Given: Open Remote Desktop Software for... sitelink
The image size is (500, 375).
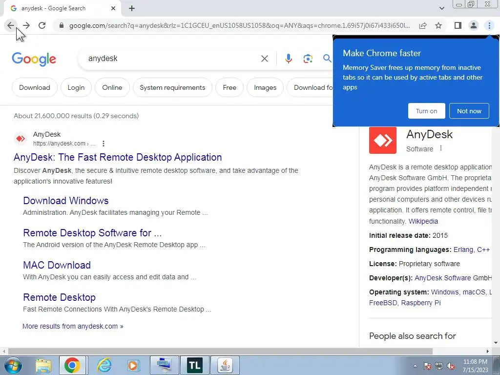Looking at the screenshot, I should click(92, 233).
